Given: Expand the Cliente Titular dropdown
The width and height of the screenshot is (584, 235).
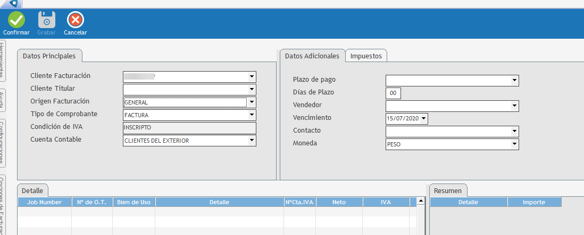Looking at the screenshot, I should point(252,90).
